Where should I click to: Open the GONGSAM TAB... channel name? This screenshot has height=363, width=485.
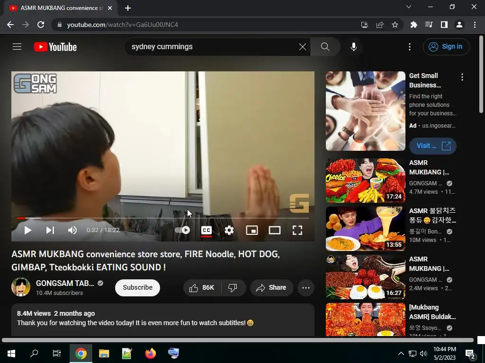tap(64, 283)
